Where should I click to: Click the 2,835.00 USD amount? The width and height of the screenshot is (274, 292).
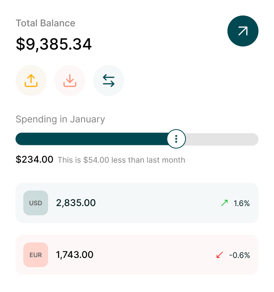tap(76, 203)
